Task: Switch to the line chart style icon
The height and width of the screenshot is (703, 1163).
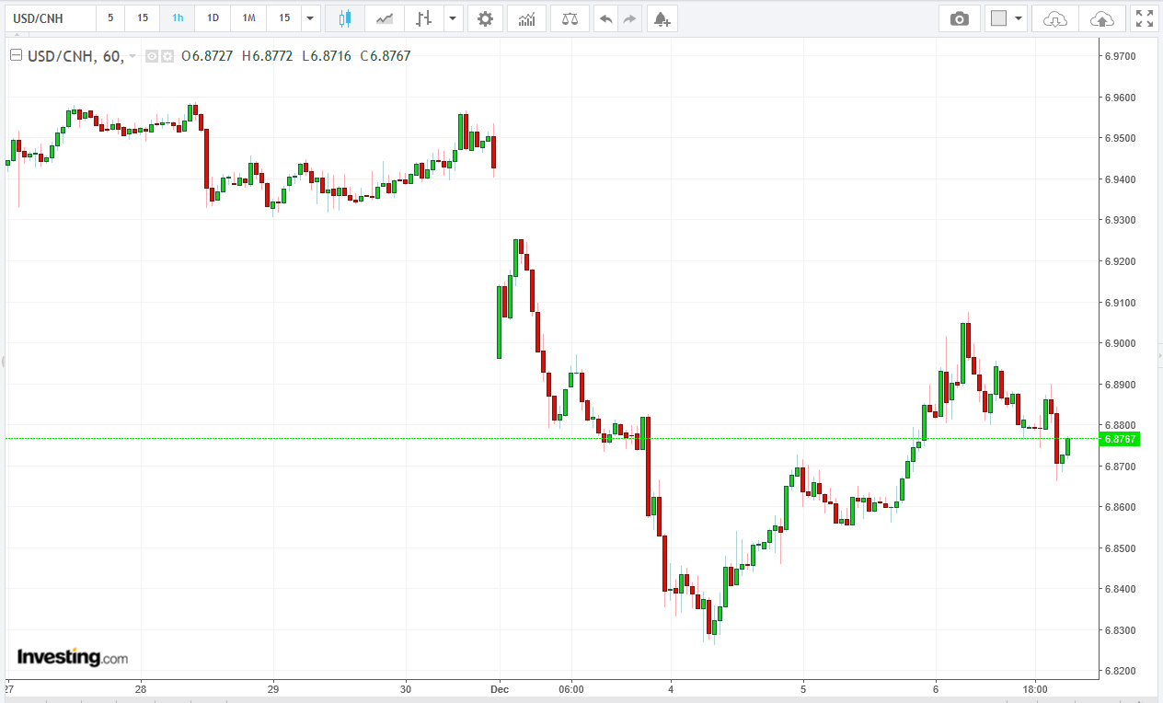Action: [385, 18]
